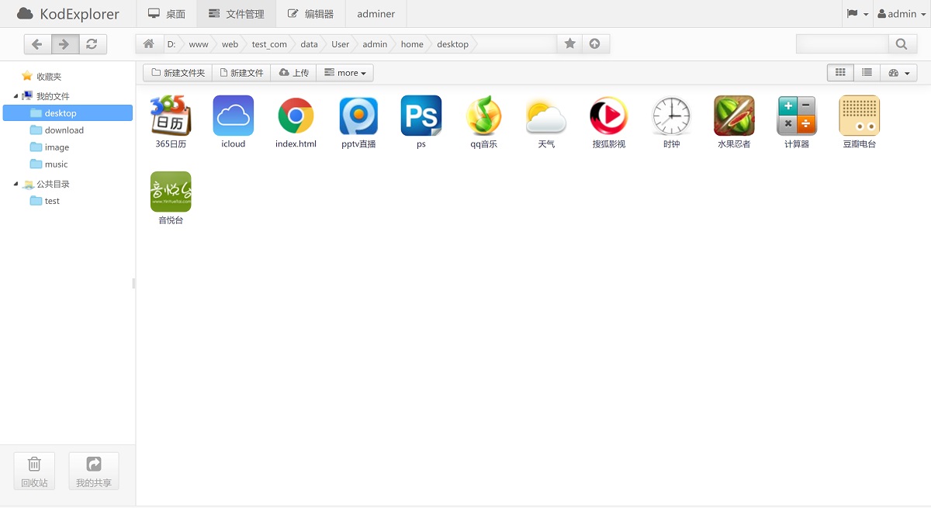Navigate to D: in breadcrumb
Image resolution: width=931 pixels, height=508 pixels.
[171, 44]
